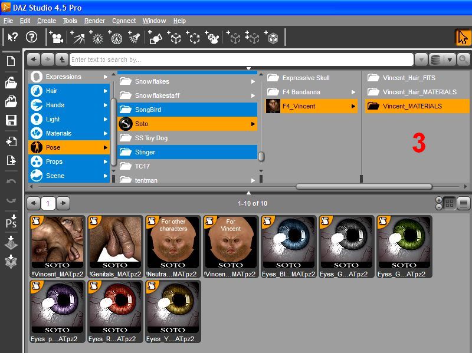Open help via the circled question mark

coord(32,37)
